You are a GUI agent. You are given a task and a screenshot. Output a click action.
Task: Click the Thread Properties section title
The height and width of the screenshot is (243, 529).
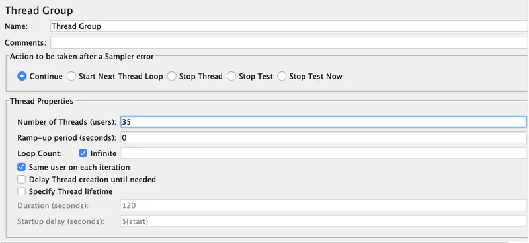tap(42, 101)
